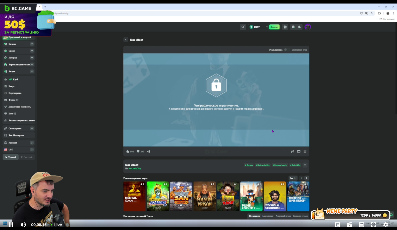397x230 pixels.
Task: Select the dark theme button
Action: pyautogui.click(x=11, y=157)
